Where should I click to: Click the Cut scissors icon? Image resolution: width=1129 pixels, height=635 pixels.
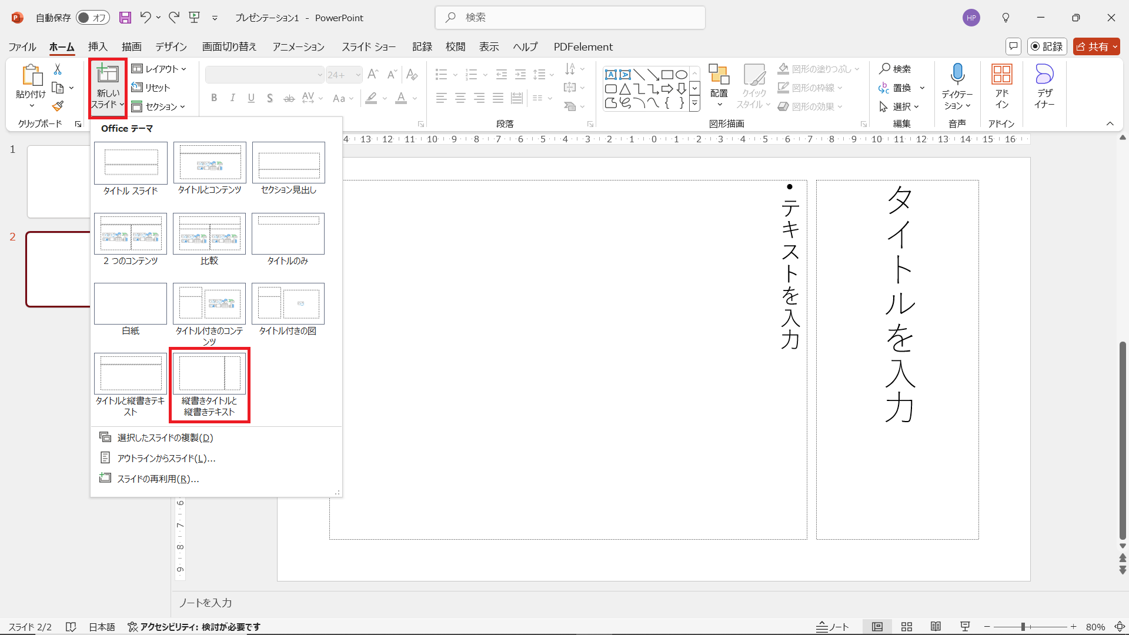pyautogui.click(x=58, y=69)
